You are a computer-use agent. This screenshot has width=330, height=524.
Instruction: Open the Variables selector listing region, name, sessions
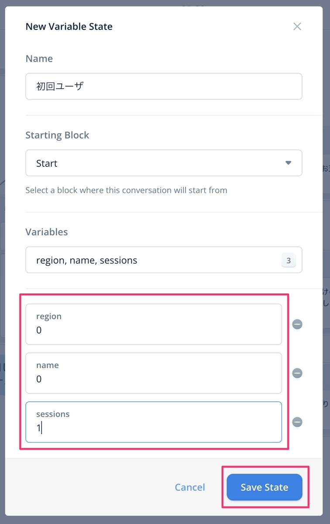(164, 260)
